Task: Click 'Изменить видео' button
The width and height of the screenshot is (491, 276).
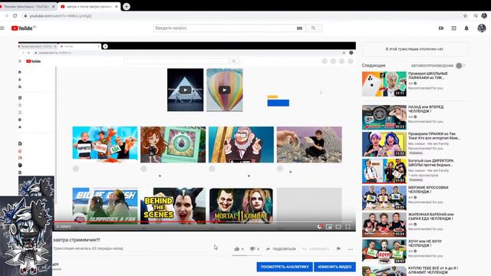Action: pos(334,267)
